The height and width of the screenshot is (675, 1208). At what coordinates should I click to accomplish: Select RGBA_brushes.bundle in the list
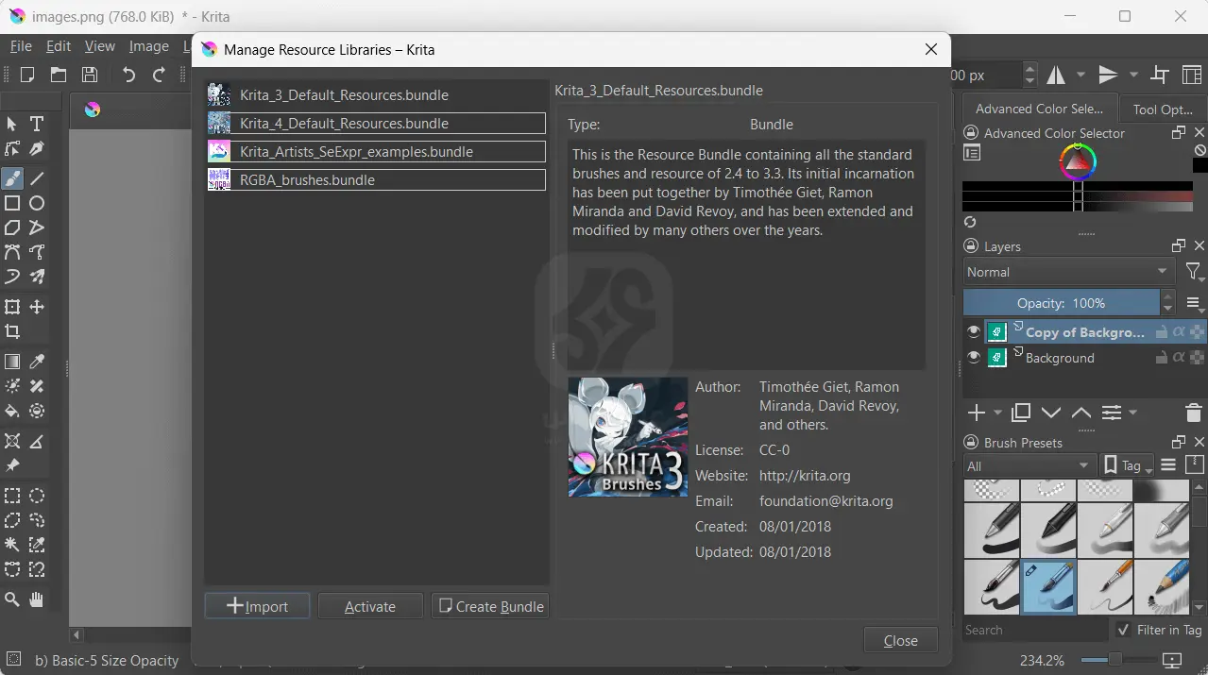[x=376, y=179]
